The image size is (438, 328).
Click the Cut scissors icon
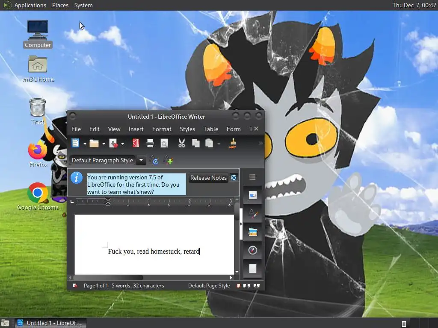(181, 143)
